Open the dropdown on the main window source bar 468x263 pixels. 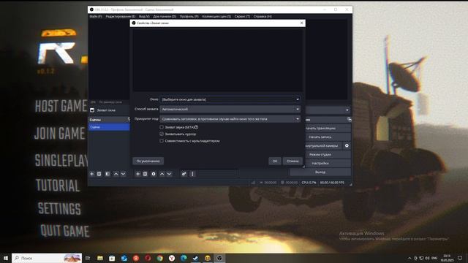click(x=347, y=110)
